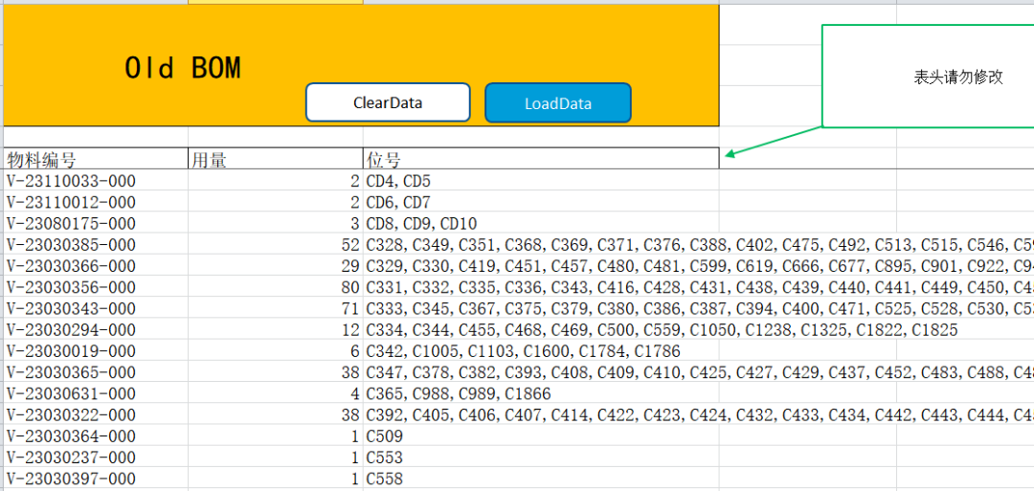Viewport: 1034px width, 491px height.
Task: Select the cell containing C553
Action: [541, 458]
